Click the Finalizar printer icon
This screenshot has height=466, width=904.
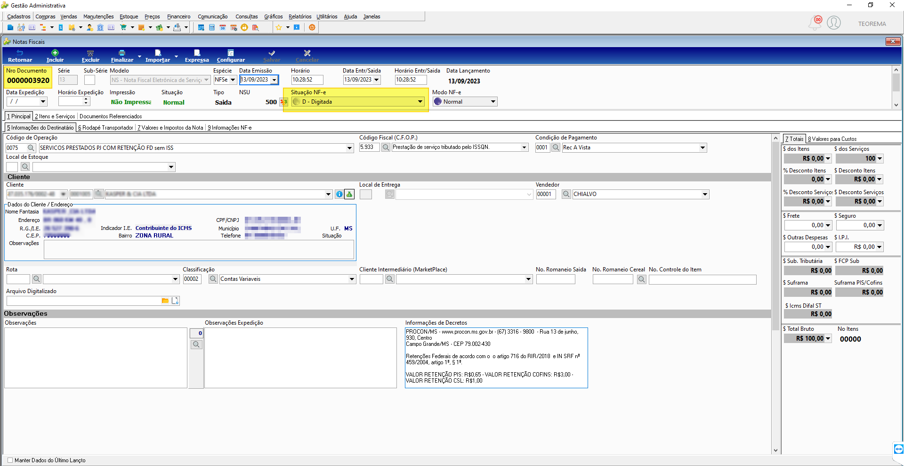pos(122,53)
